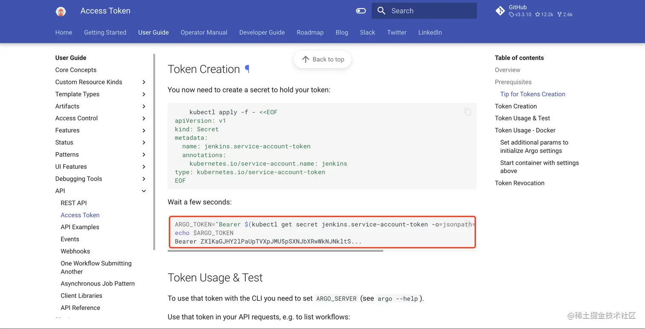The width and height of the screenshot is (645, 329).
Task: Jump to Token Creation in contents
Action: [516, 106]
